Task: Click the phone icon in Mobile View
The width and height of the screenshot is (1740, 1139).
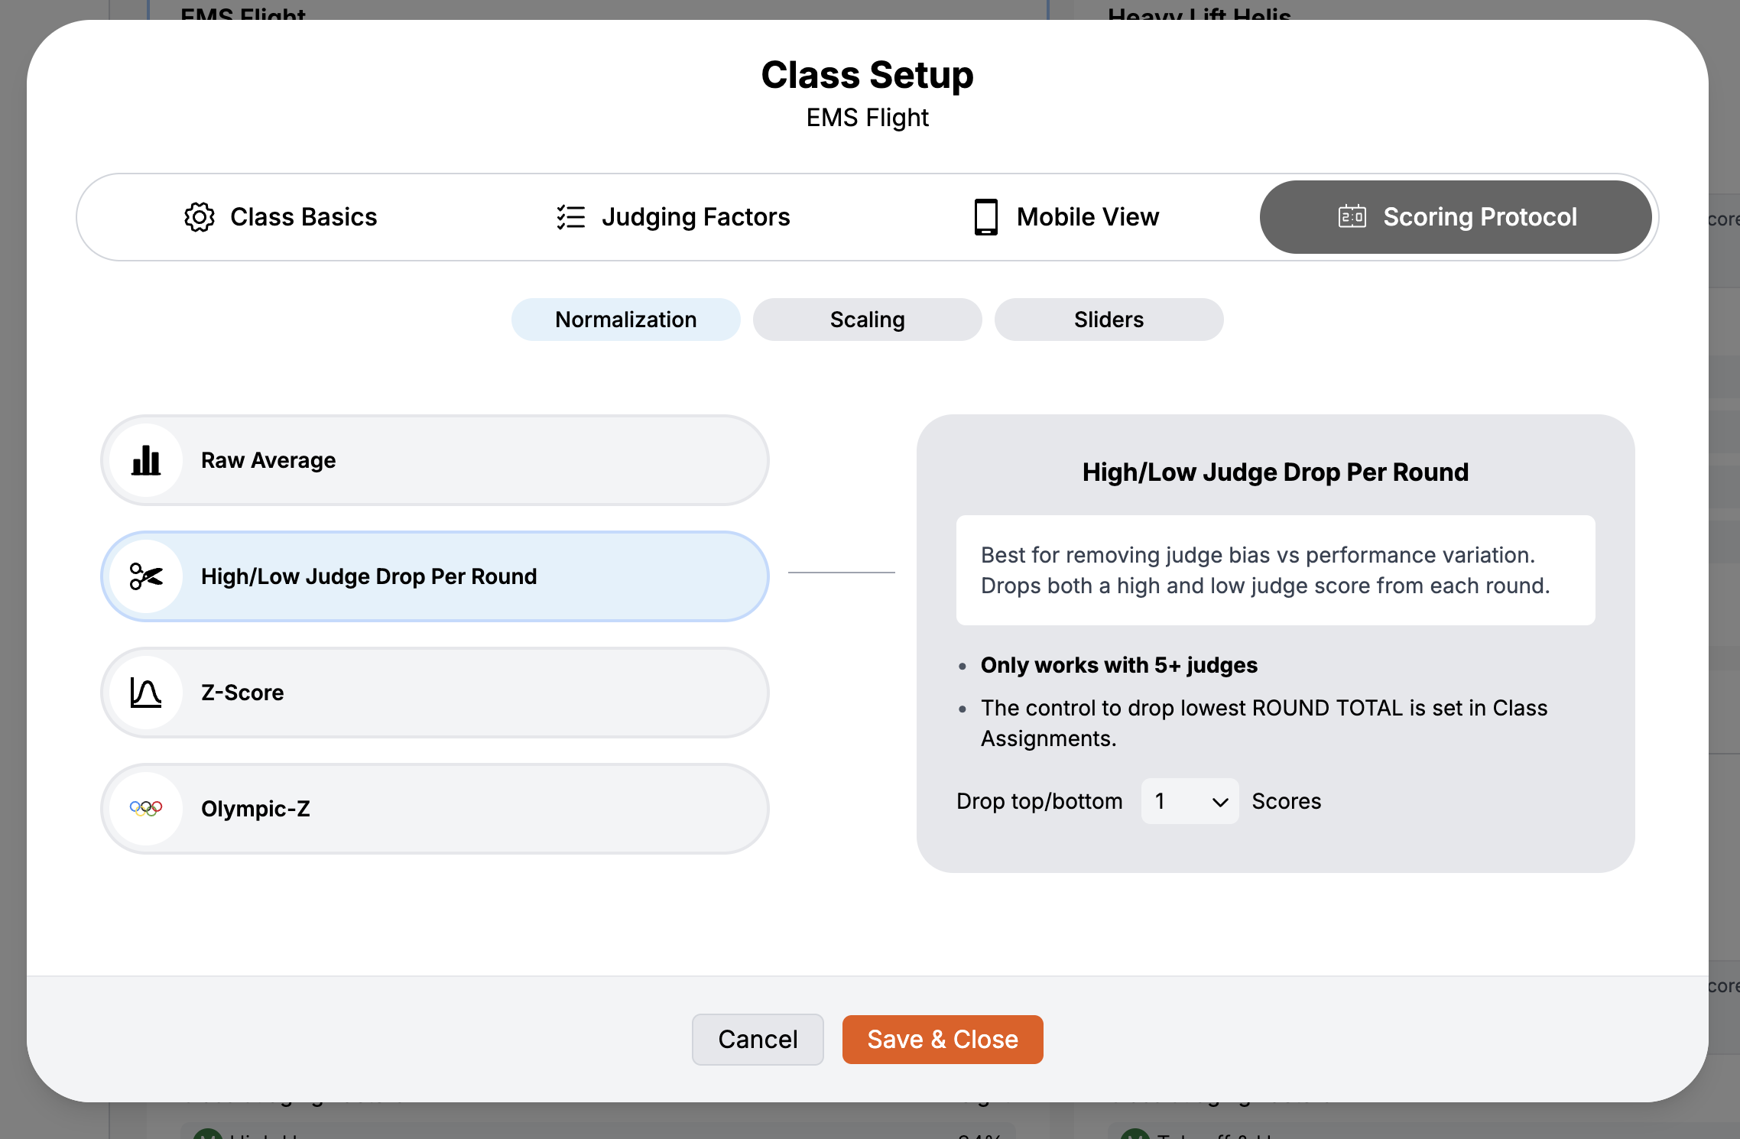Action: coord(985,217)
